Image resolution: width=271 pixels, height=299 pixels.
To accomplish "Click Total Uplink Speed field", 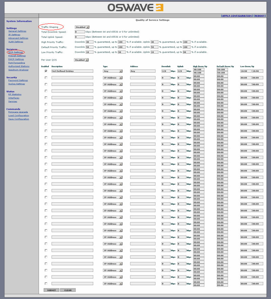I will tap(80, 37).
